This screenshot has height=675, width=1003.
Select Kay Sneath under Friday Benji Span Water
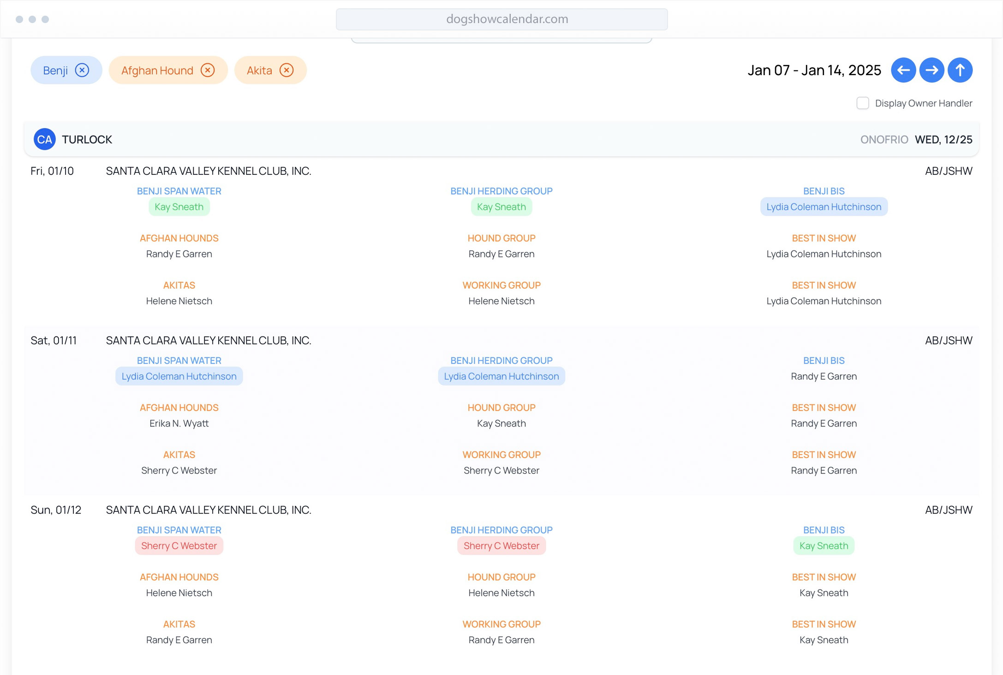(x=179, y=207)
